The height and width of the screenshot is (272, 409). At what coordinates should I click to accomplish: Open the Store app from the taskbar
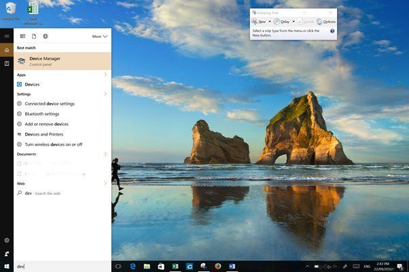[161, 267]
